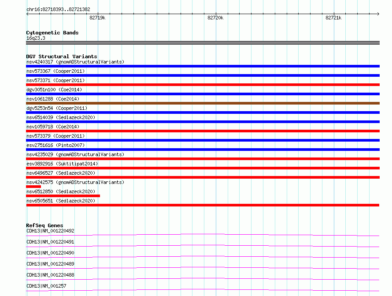Open transcript CDH13|NM_001220492 label
392x296 pixels.
(50, 231)
